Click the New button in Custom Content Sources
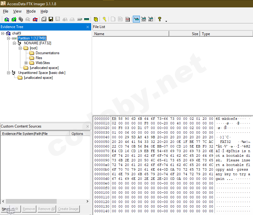This screenshot has height=215, width=253. [x=6, y=209]
